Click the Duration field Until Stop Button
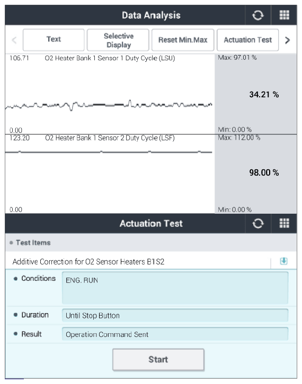Viewport: 302px width, 384px height. coord(175,315)
